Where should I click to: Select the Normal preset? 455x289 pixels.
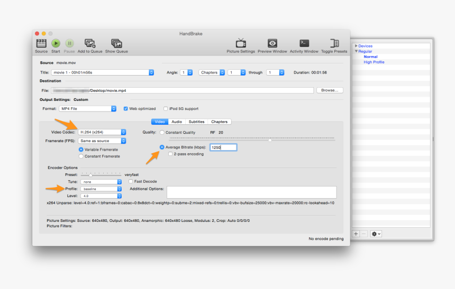(370, 57)
